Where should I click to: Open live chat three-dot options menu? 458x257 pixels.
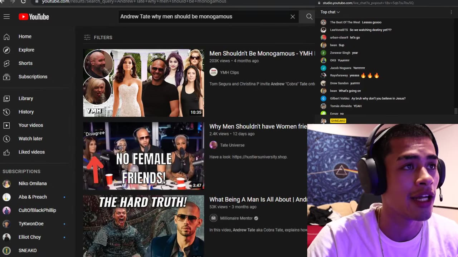coord(451,12)
